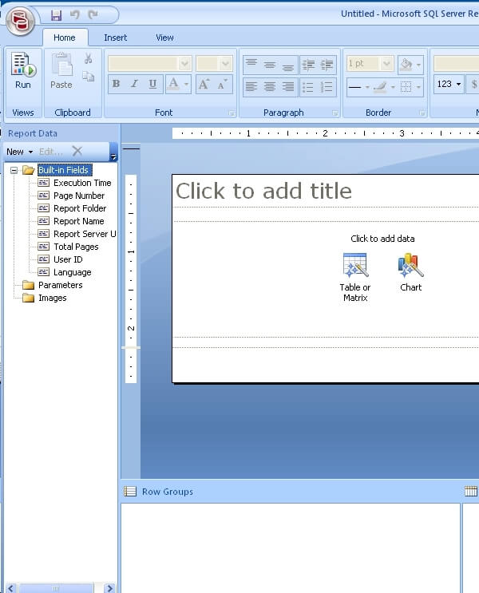Open the Paragraph dialog launcher

coord(335,113)
